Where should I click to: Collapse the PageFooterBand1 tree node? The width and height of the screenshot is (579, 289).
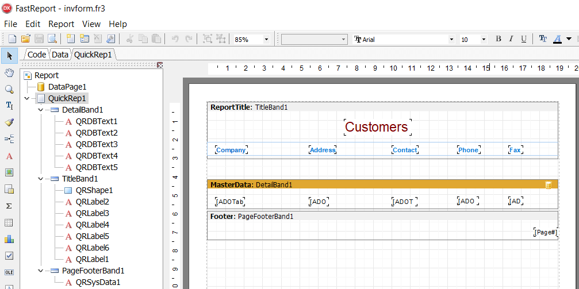(40, 271)
